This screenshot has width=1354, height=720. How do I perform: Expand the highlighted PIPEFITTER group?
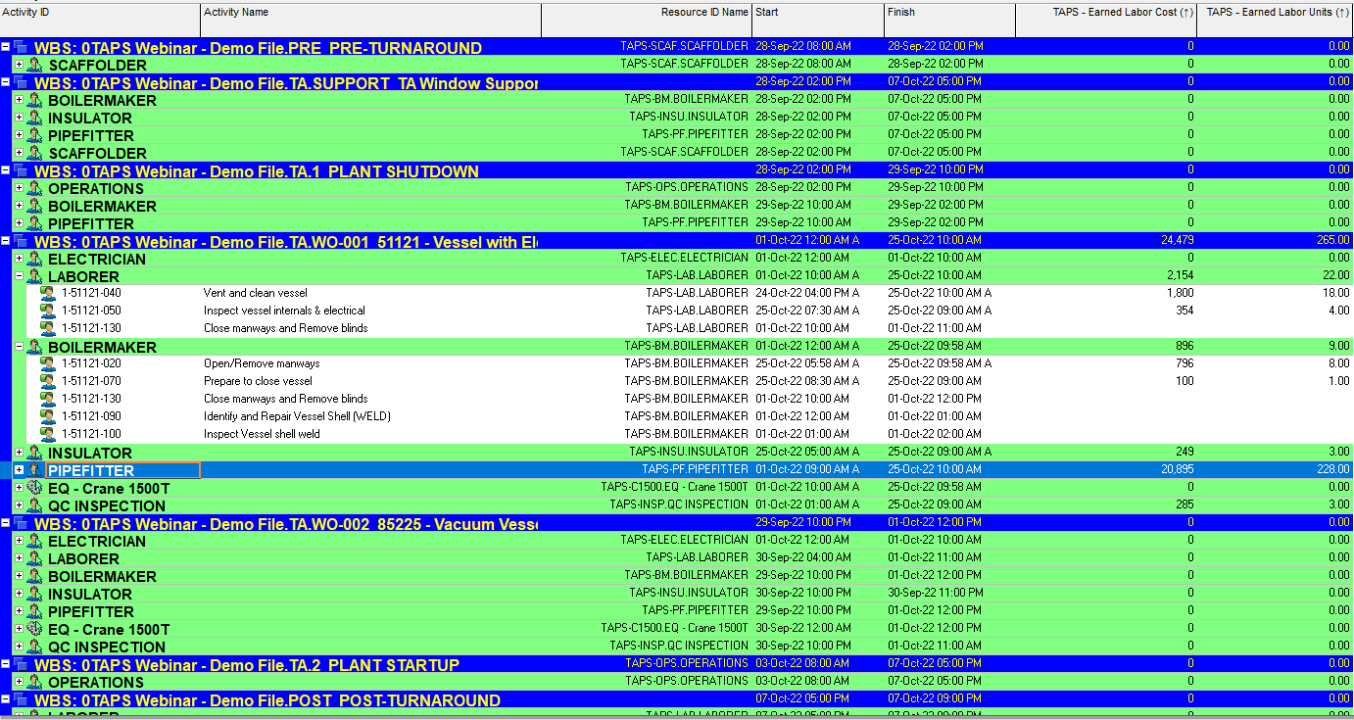(19, 470)
